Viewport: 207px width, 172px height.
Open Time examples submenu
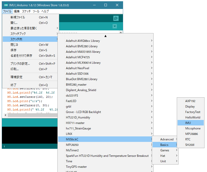point(105,161)
